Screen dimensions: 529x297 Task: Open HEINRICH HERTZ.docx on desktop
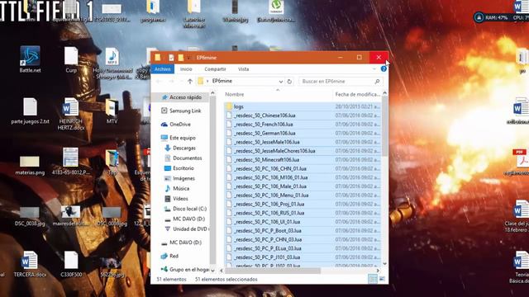(70, 114)
